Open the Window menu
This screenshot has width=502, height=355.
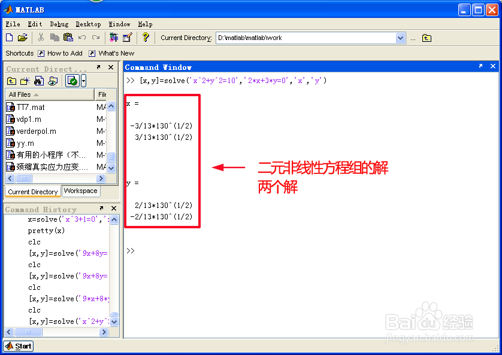tap(119, 25)
